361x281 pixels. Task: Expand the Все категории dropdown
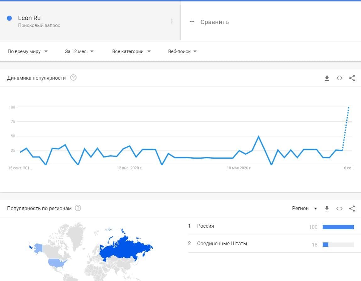pyautogui.click(x=131, y=51)
